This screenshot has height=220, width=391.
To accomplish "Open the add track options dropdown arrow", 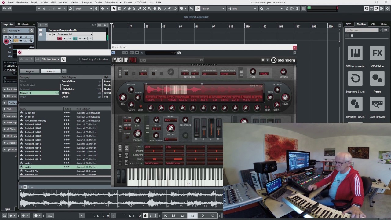I will tap(46, 25).
